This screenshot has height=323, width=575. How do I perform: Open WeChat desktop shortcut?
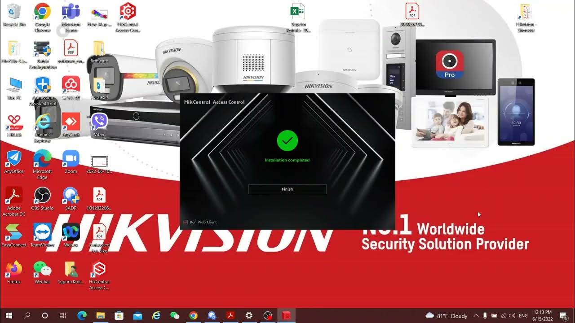42,272
